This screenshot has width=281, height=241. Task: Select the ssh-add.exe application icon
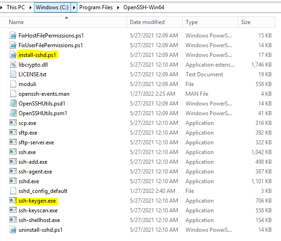[13, 161]
